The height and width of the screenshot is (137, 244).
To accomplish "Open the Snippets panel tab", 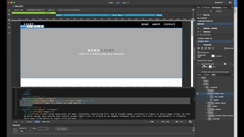I will 207,75.
